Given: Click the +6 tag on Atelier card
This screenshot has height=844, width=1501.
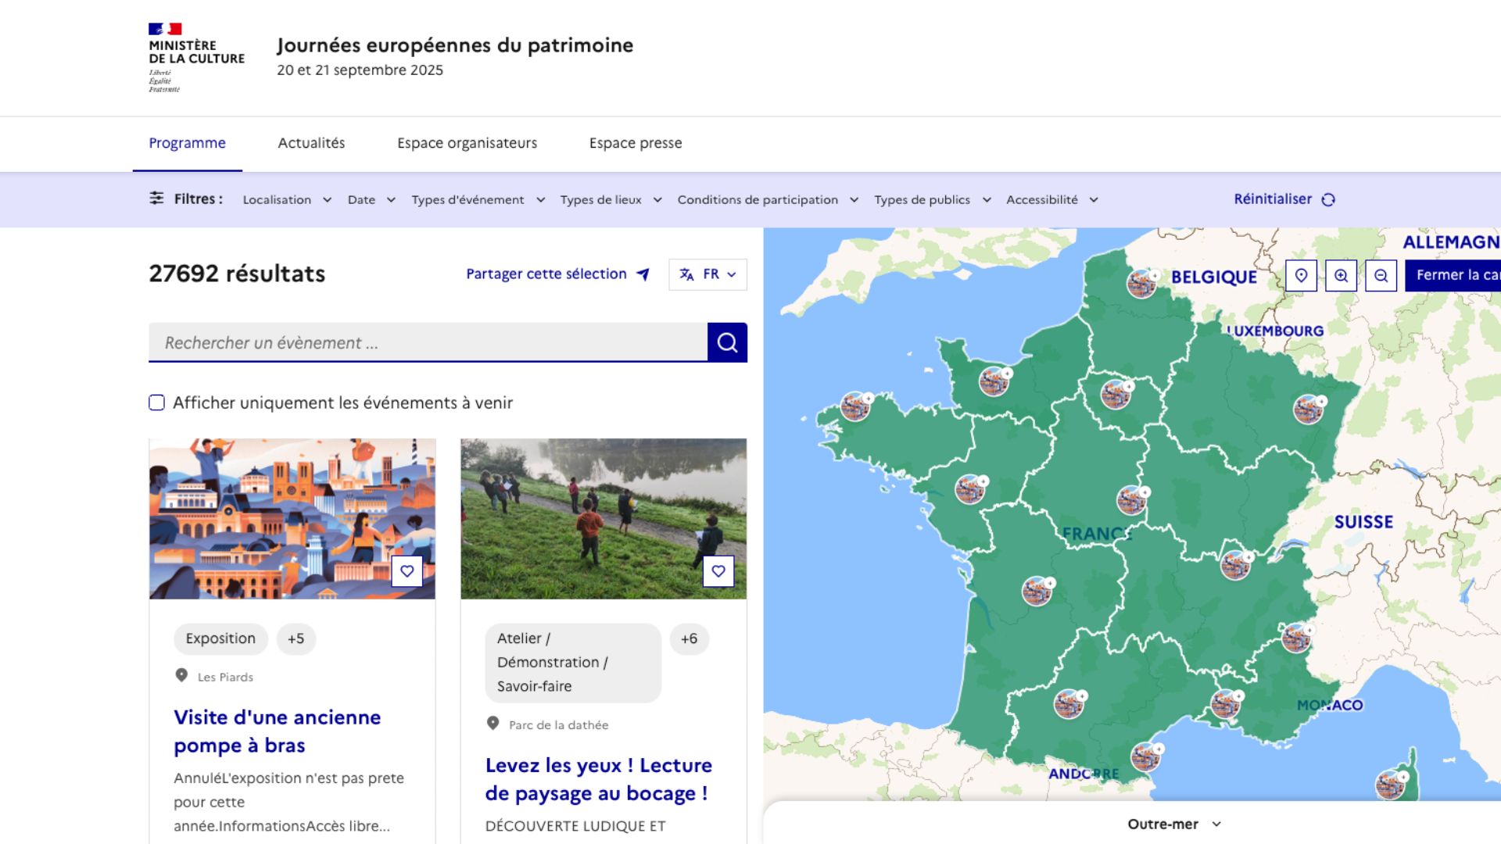Looking at the screenshot, I should [689, 638].
